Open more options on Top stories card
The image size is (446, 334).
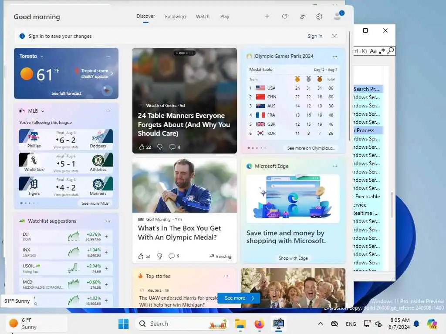[226, 276]
